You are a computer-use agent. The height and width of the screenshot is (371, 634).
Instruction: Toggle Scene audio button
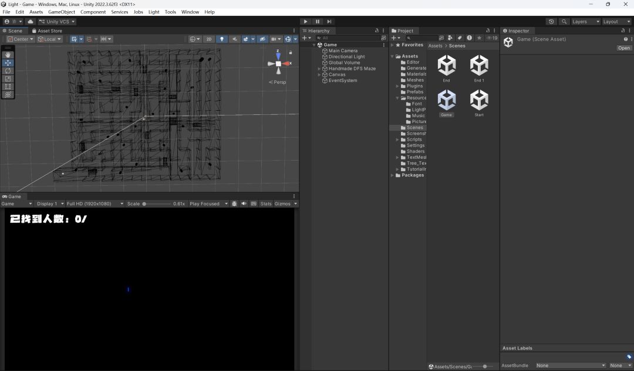point(234,39)
